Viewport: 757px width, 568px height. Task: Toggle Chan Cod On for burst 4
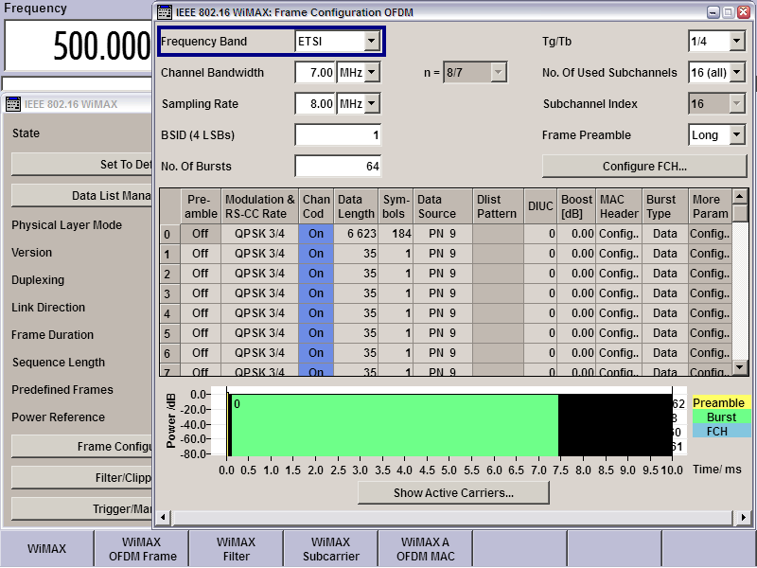click(x=316, y=313)
